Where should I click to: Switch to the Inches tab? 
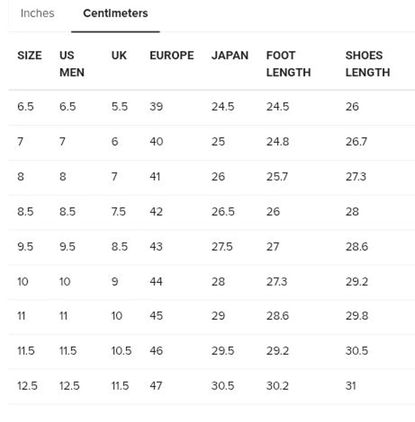click(x=37, y=13)
